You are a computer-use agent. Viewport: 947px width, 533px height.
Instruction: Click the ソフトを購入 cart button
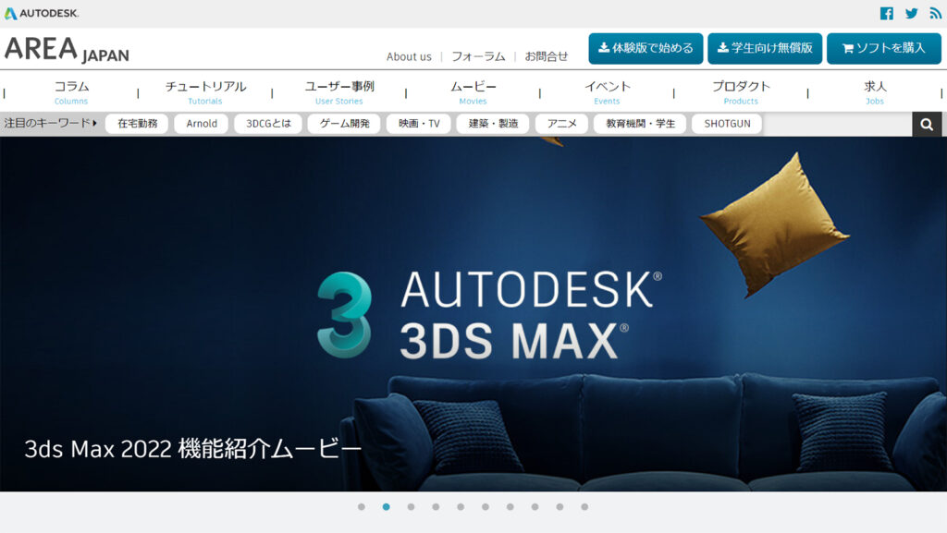[x=883, y=48]
